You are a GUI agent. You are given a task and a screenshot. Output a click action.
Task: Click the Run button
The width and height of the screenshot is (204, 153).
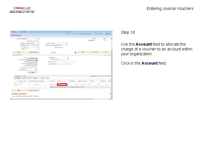pyautogui.click(x=83, y=52)
